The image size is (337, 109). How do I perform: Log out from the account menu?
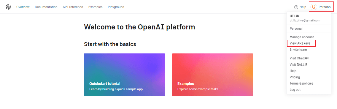[x=295, y=90]
